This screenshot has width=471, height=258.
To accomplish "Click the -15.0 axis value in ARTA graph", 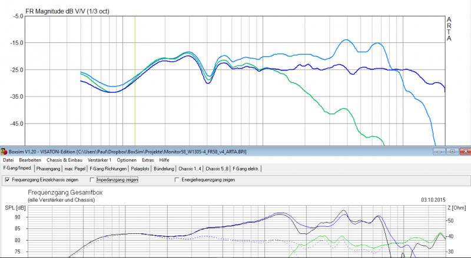I will pos(18,43).
